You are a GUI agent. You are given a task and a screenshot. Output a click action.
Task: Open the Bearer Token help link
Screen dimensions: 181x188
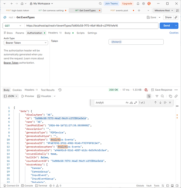click(11, 63)
